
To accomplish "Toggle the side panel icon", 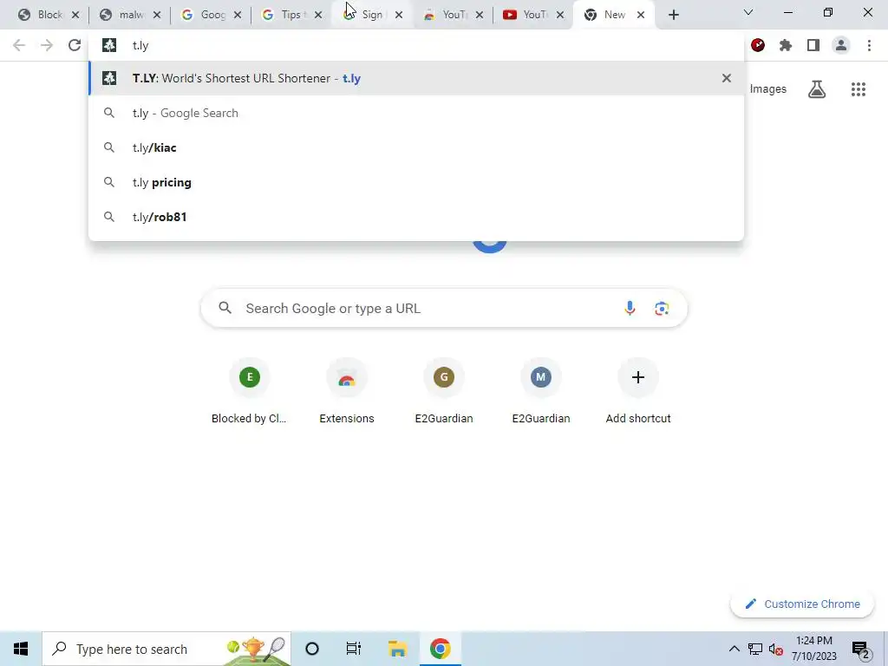I will (x=813, y=45).
